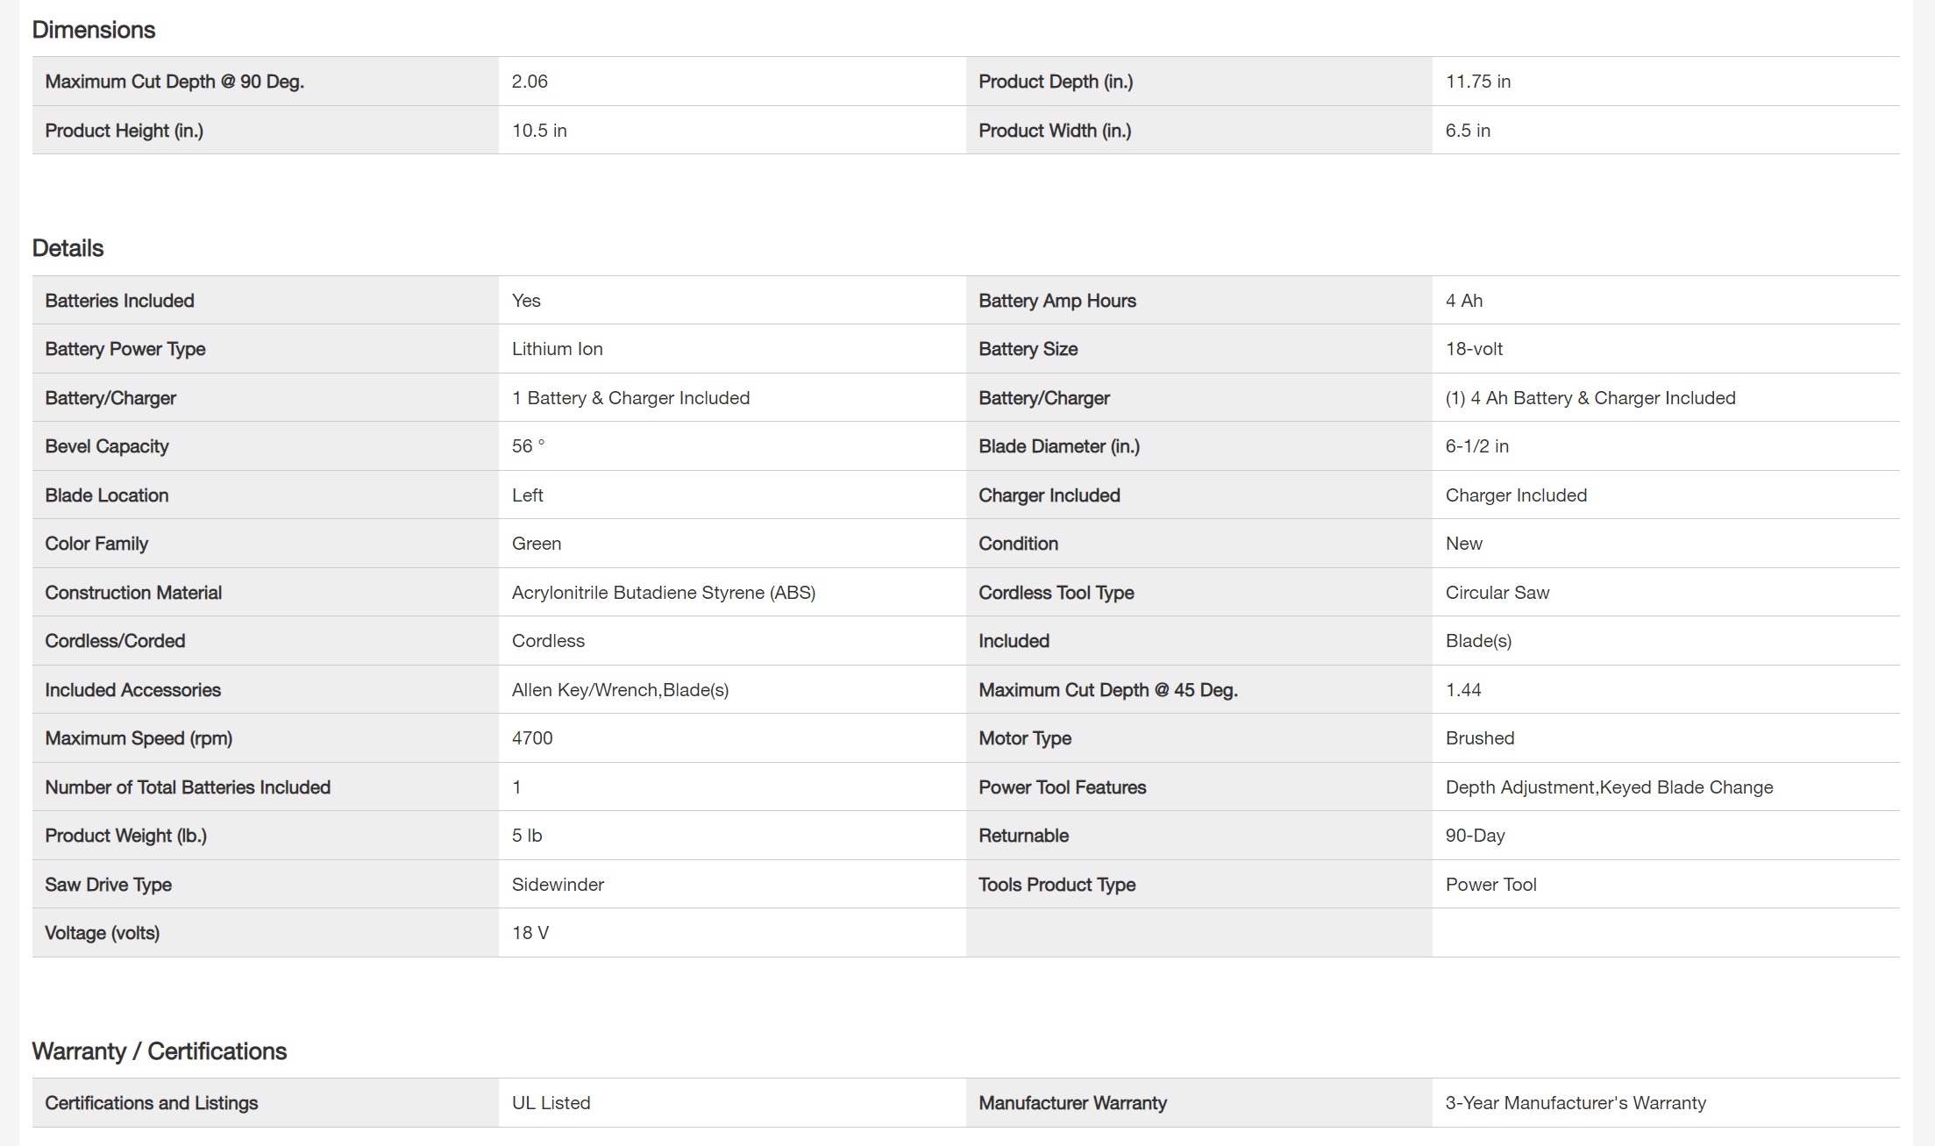Click the Dimensions section heading
This screenshot has height=1146, width=1935.
tap(93, 30)
